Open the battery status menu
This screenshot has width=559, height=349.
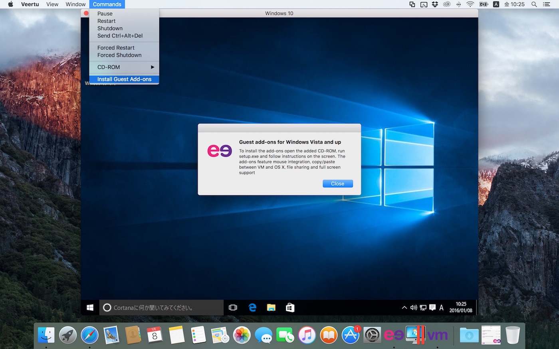(x=484, y=4)
